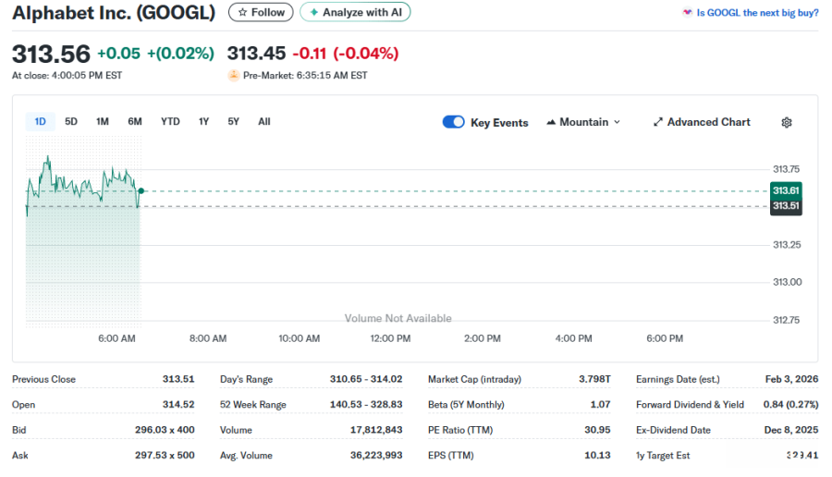
Task: Click the dark 313.51 previous close label
Action: 786,206
